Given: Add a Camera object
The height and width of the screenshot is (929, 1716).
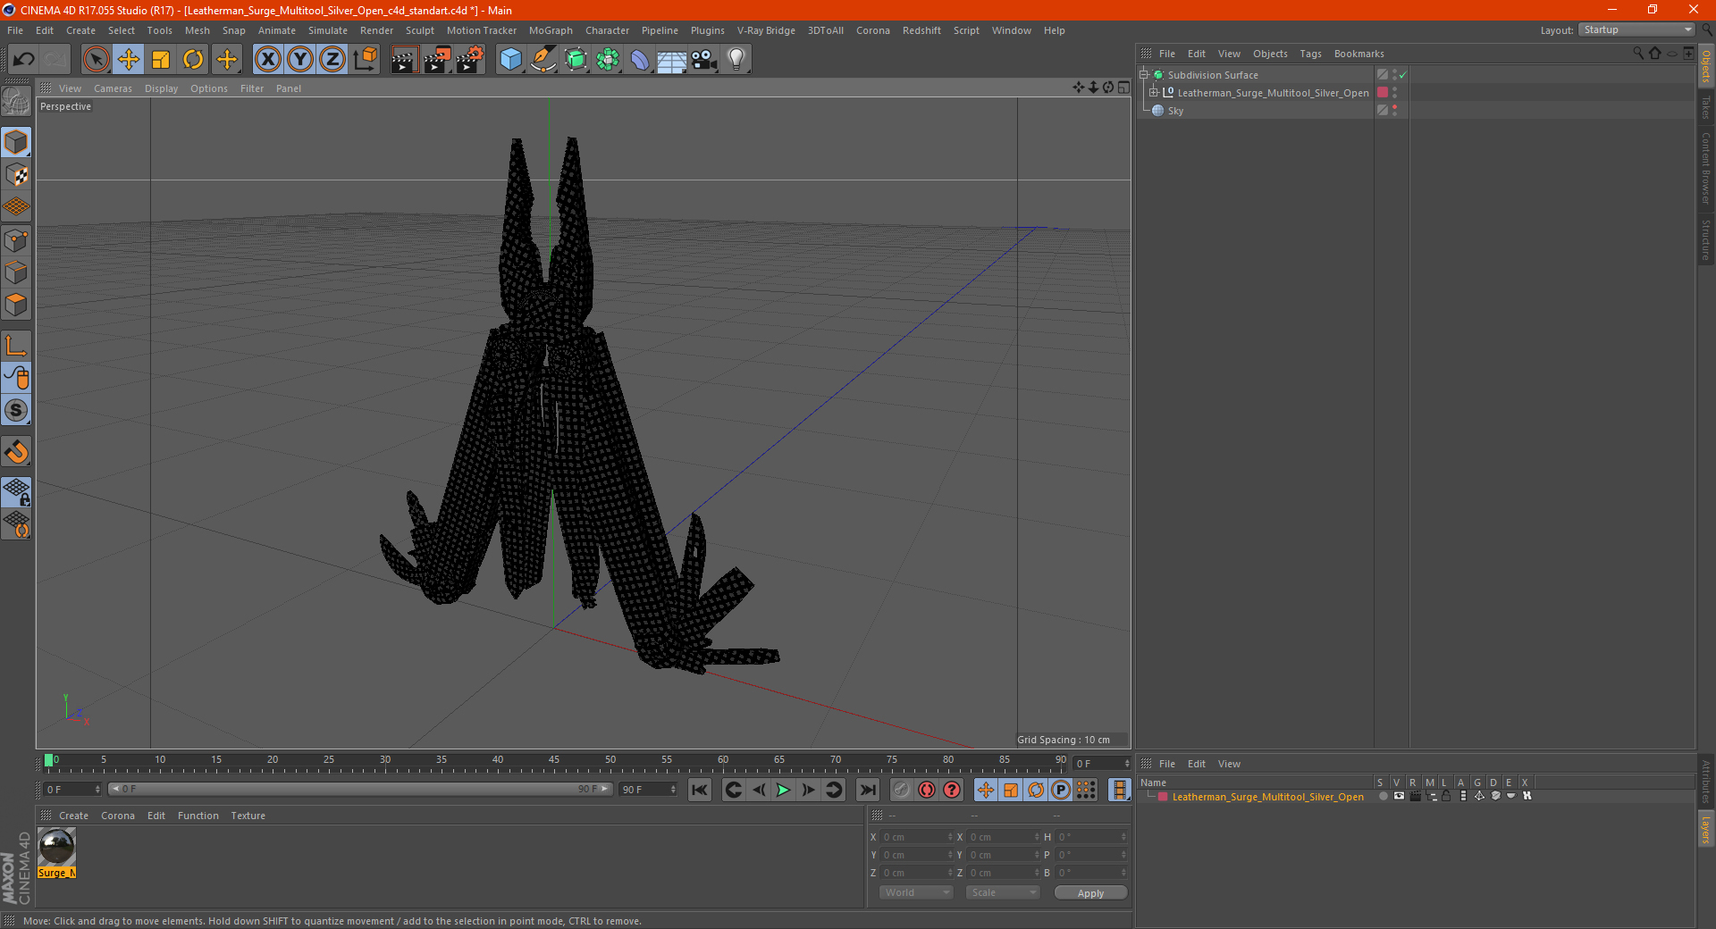Looking at the screenshot, I should (703, 60).
